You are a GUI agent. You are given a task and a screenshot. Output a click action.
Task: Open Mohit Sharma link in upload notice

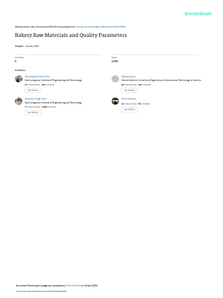pos(73,285)
